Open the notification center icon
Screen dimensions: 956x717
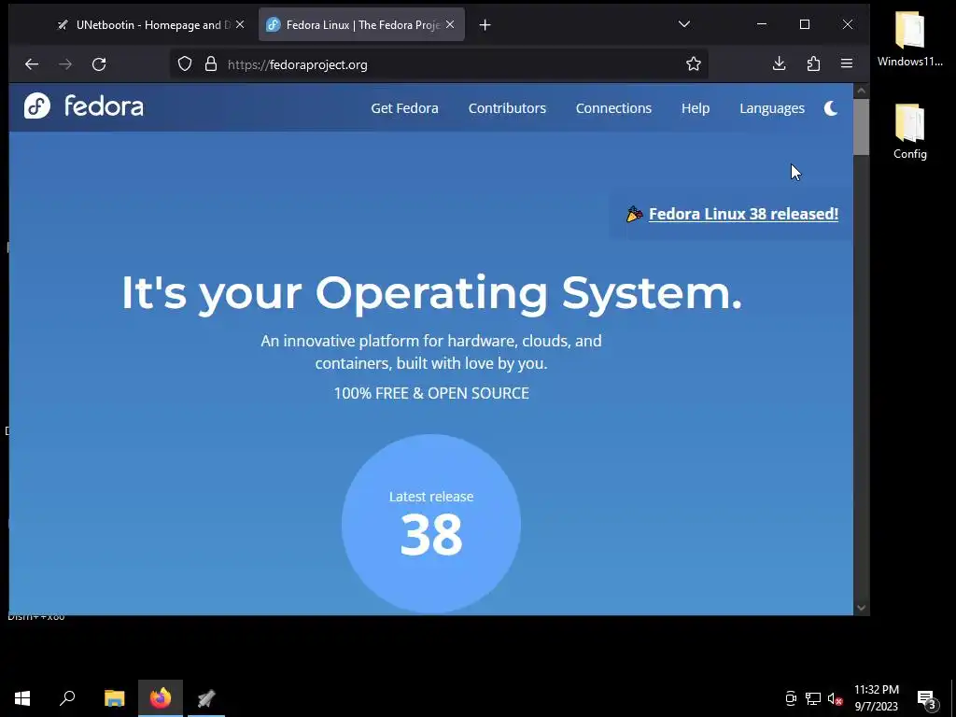[x=927, y=698]
